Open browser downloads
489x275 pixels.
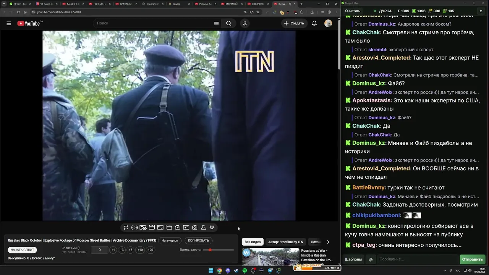(x=312, y=12)
